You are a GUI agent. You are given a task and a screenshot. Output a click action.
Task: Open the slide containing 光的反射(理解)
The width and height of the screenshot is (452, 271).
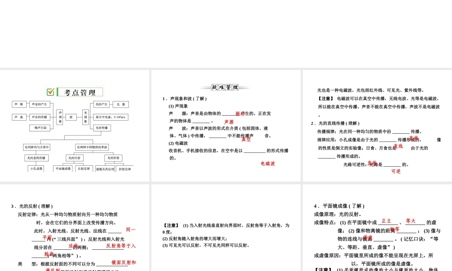click(75, 228)
